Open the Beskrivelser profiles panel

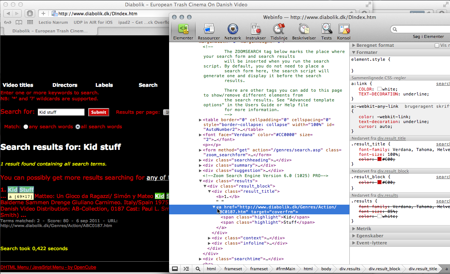coord(304,32)
